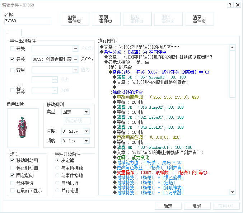Select 自动执行 trigger radio button
The image size is (243, 213).
coord(57,183)
